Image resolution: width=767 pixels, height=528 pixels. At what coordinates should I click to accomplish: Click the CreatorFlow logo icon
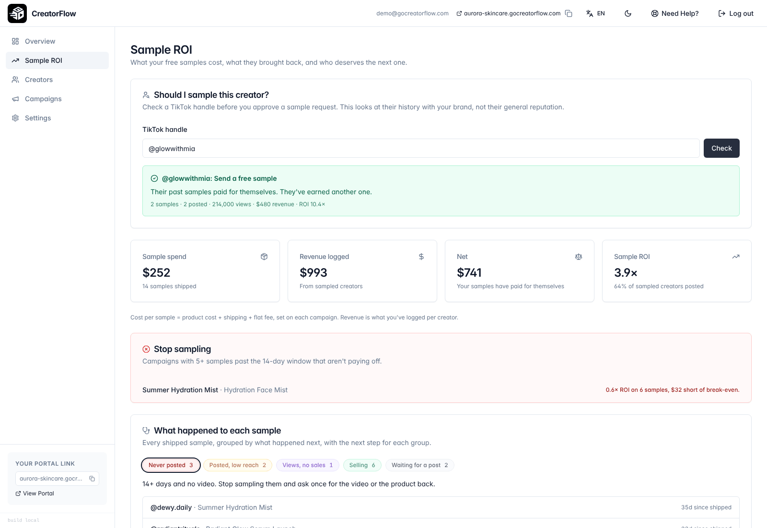(17, 13)
